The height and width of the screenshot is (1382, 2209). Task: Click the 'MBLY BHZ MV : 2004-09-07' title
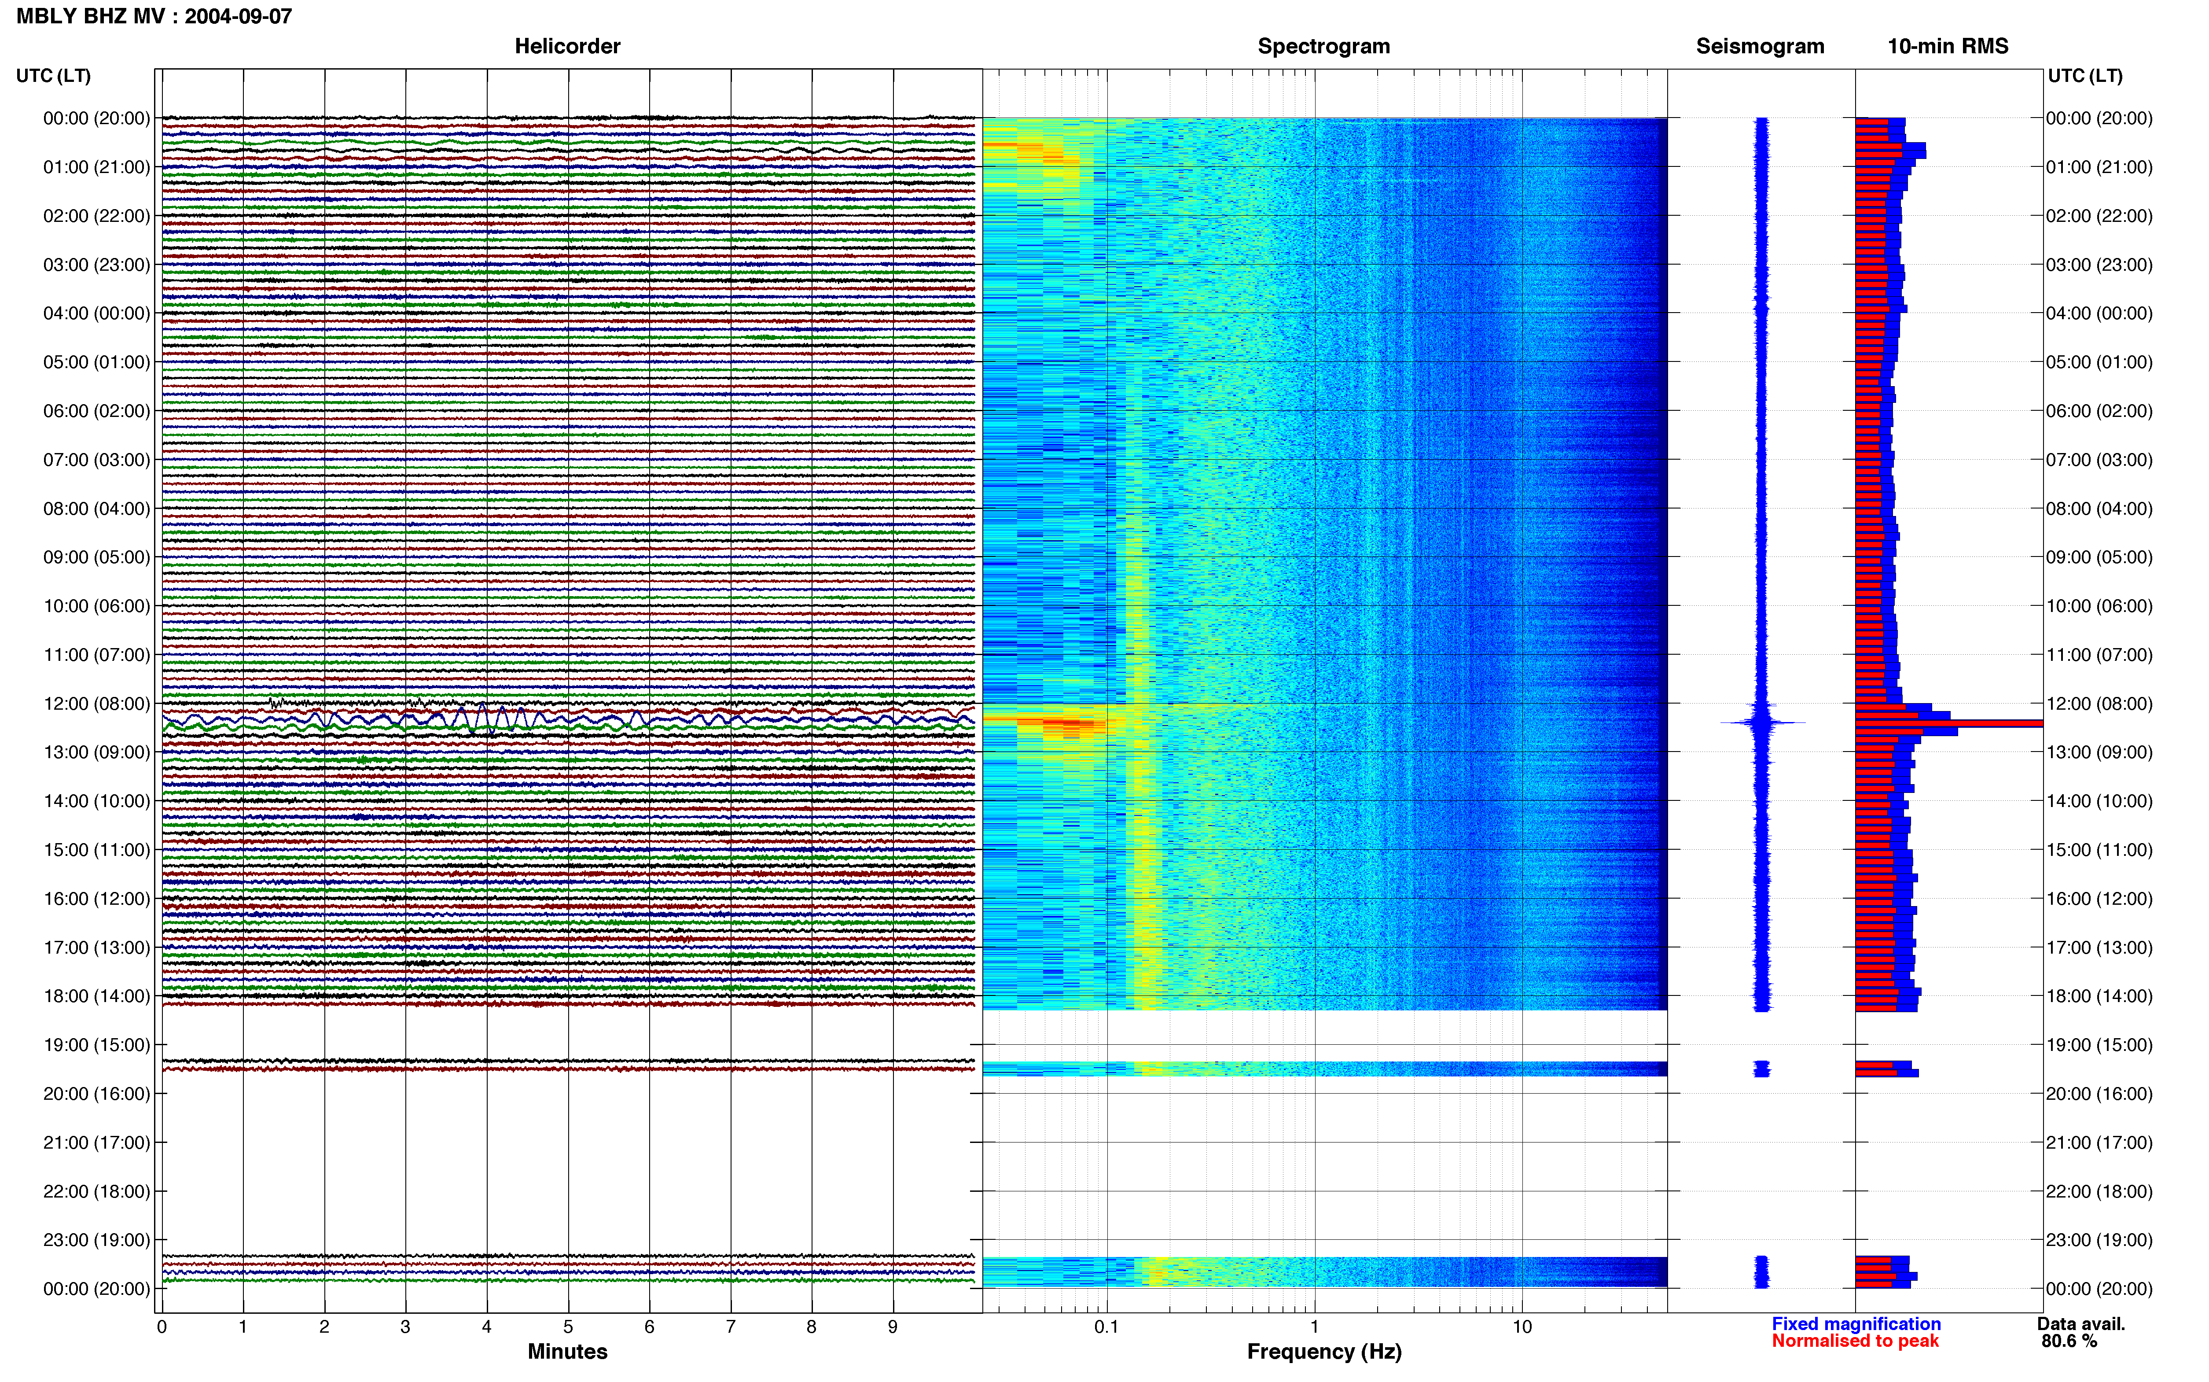154,15
